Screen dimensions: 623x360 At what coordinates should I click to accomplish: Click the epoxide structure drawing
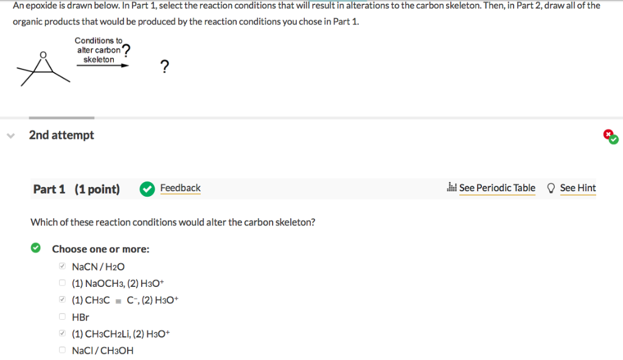click(x=43, y=67)
